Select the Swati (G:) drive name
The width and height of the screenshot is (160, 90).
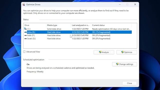click(x=31, y=38)
